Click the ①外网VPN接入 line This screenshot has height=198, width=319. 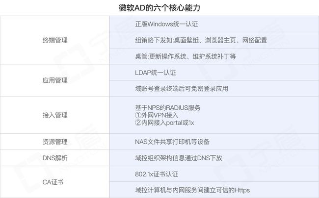point(157,115)
